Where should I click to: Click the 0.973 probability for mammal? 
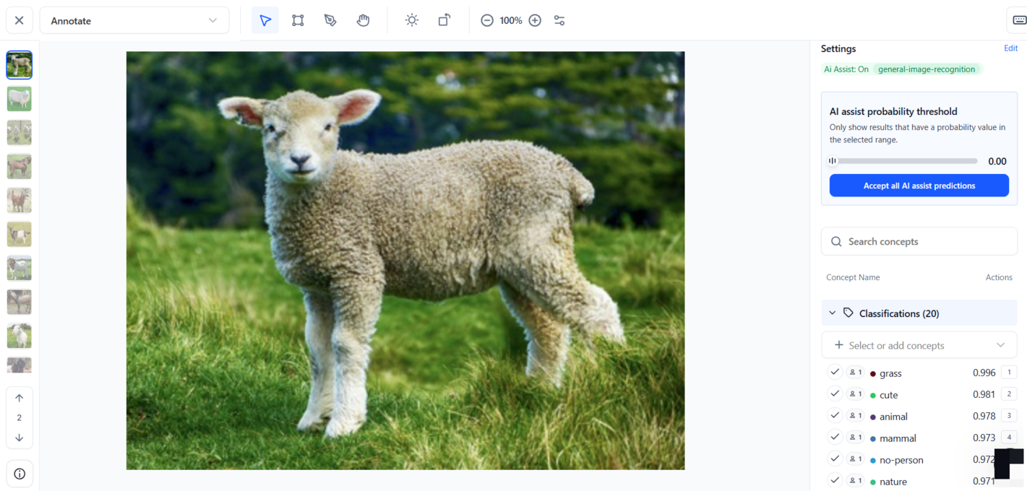tap(984, 438)
